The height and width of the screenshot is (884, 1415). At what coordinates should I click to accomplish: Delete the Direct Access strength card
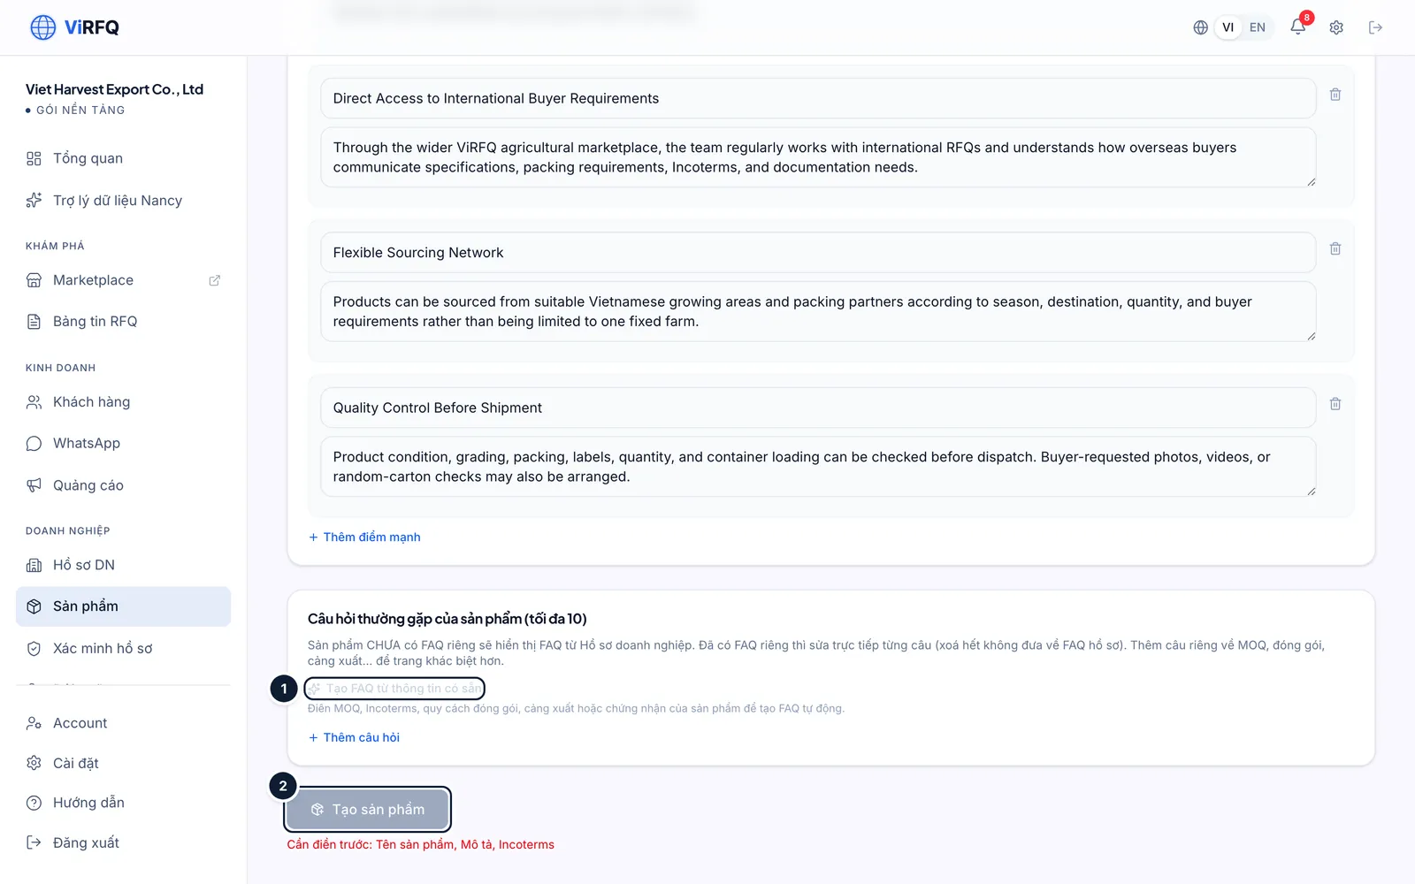click(x=1335, y=95)
